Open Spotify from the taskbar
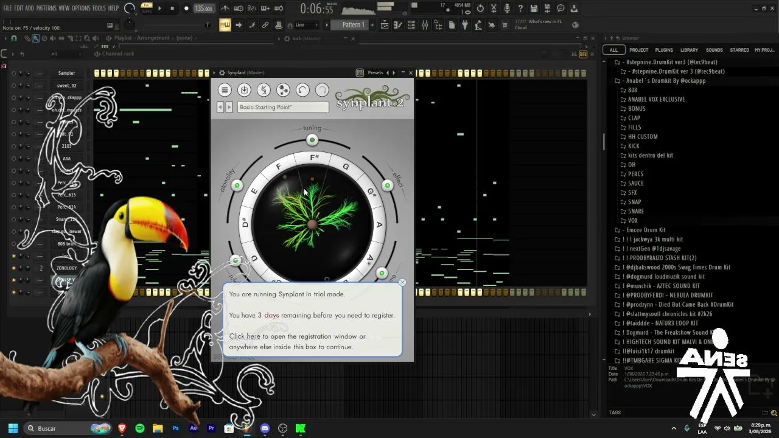This screenshot has width=779, height=438. pyautogui.click(x=140, y=428)
